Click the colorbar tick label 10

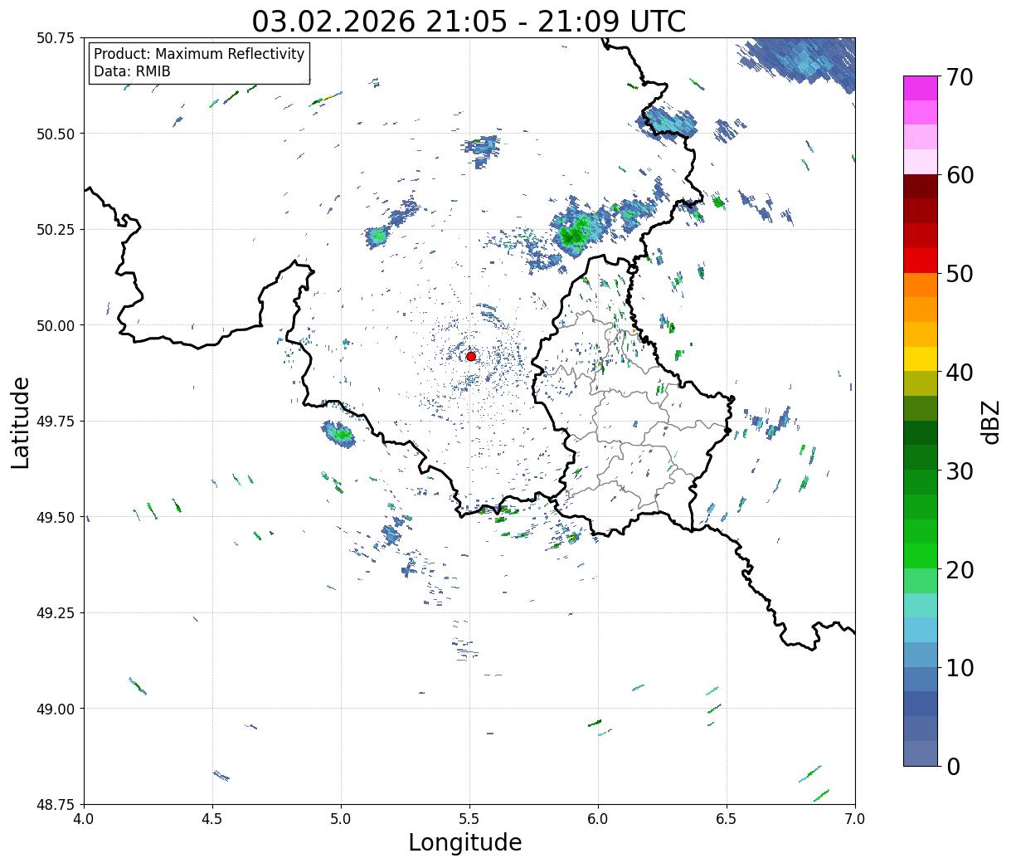(x=960, y=667)
